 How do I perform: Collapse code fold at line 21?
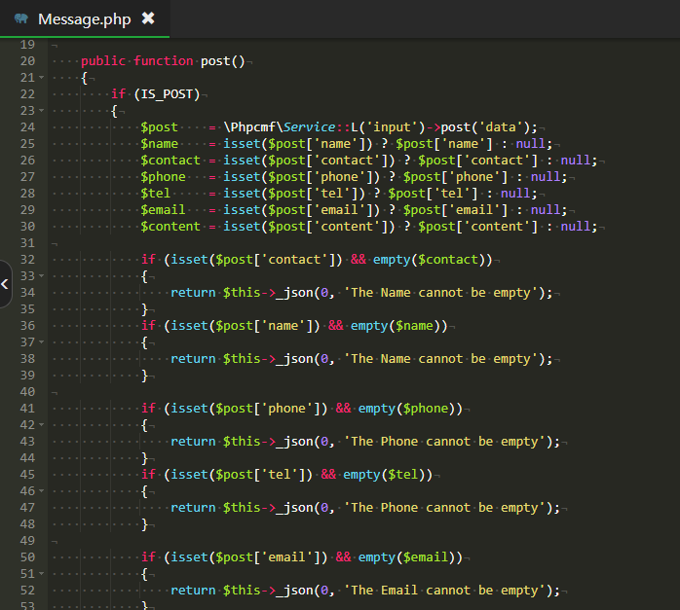(42, 78)
